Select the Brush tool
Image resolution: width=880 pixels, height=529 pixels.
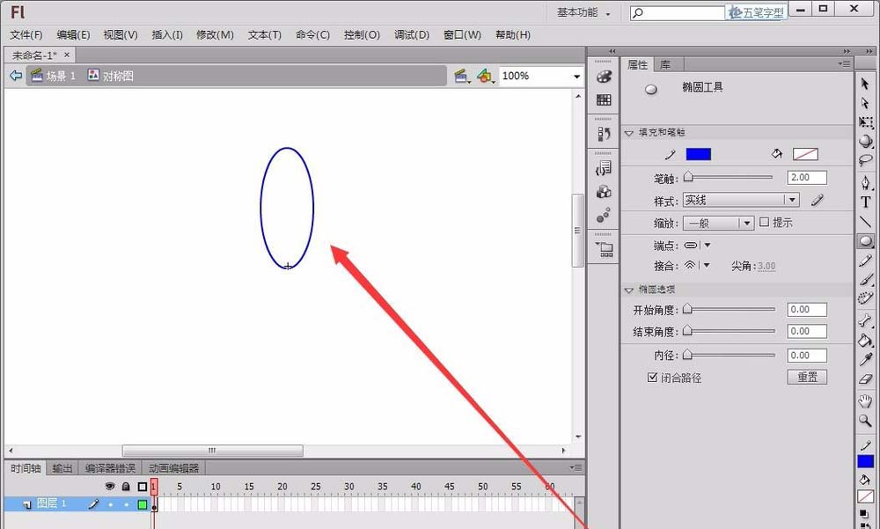pyautogui.click(x=865, y=279)
